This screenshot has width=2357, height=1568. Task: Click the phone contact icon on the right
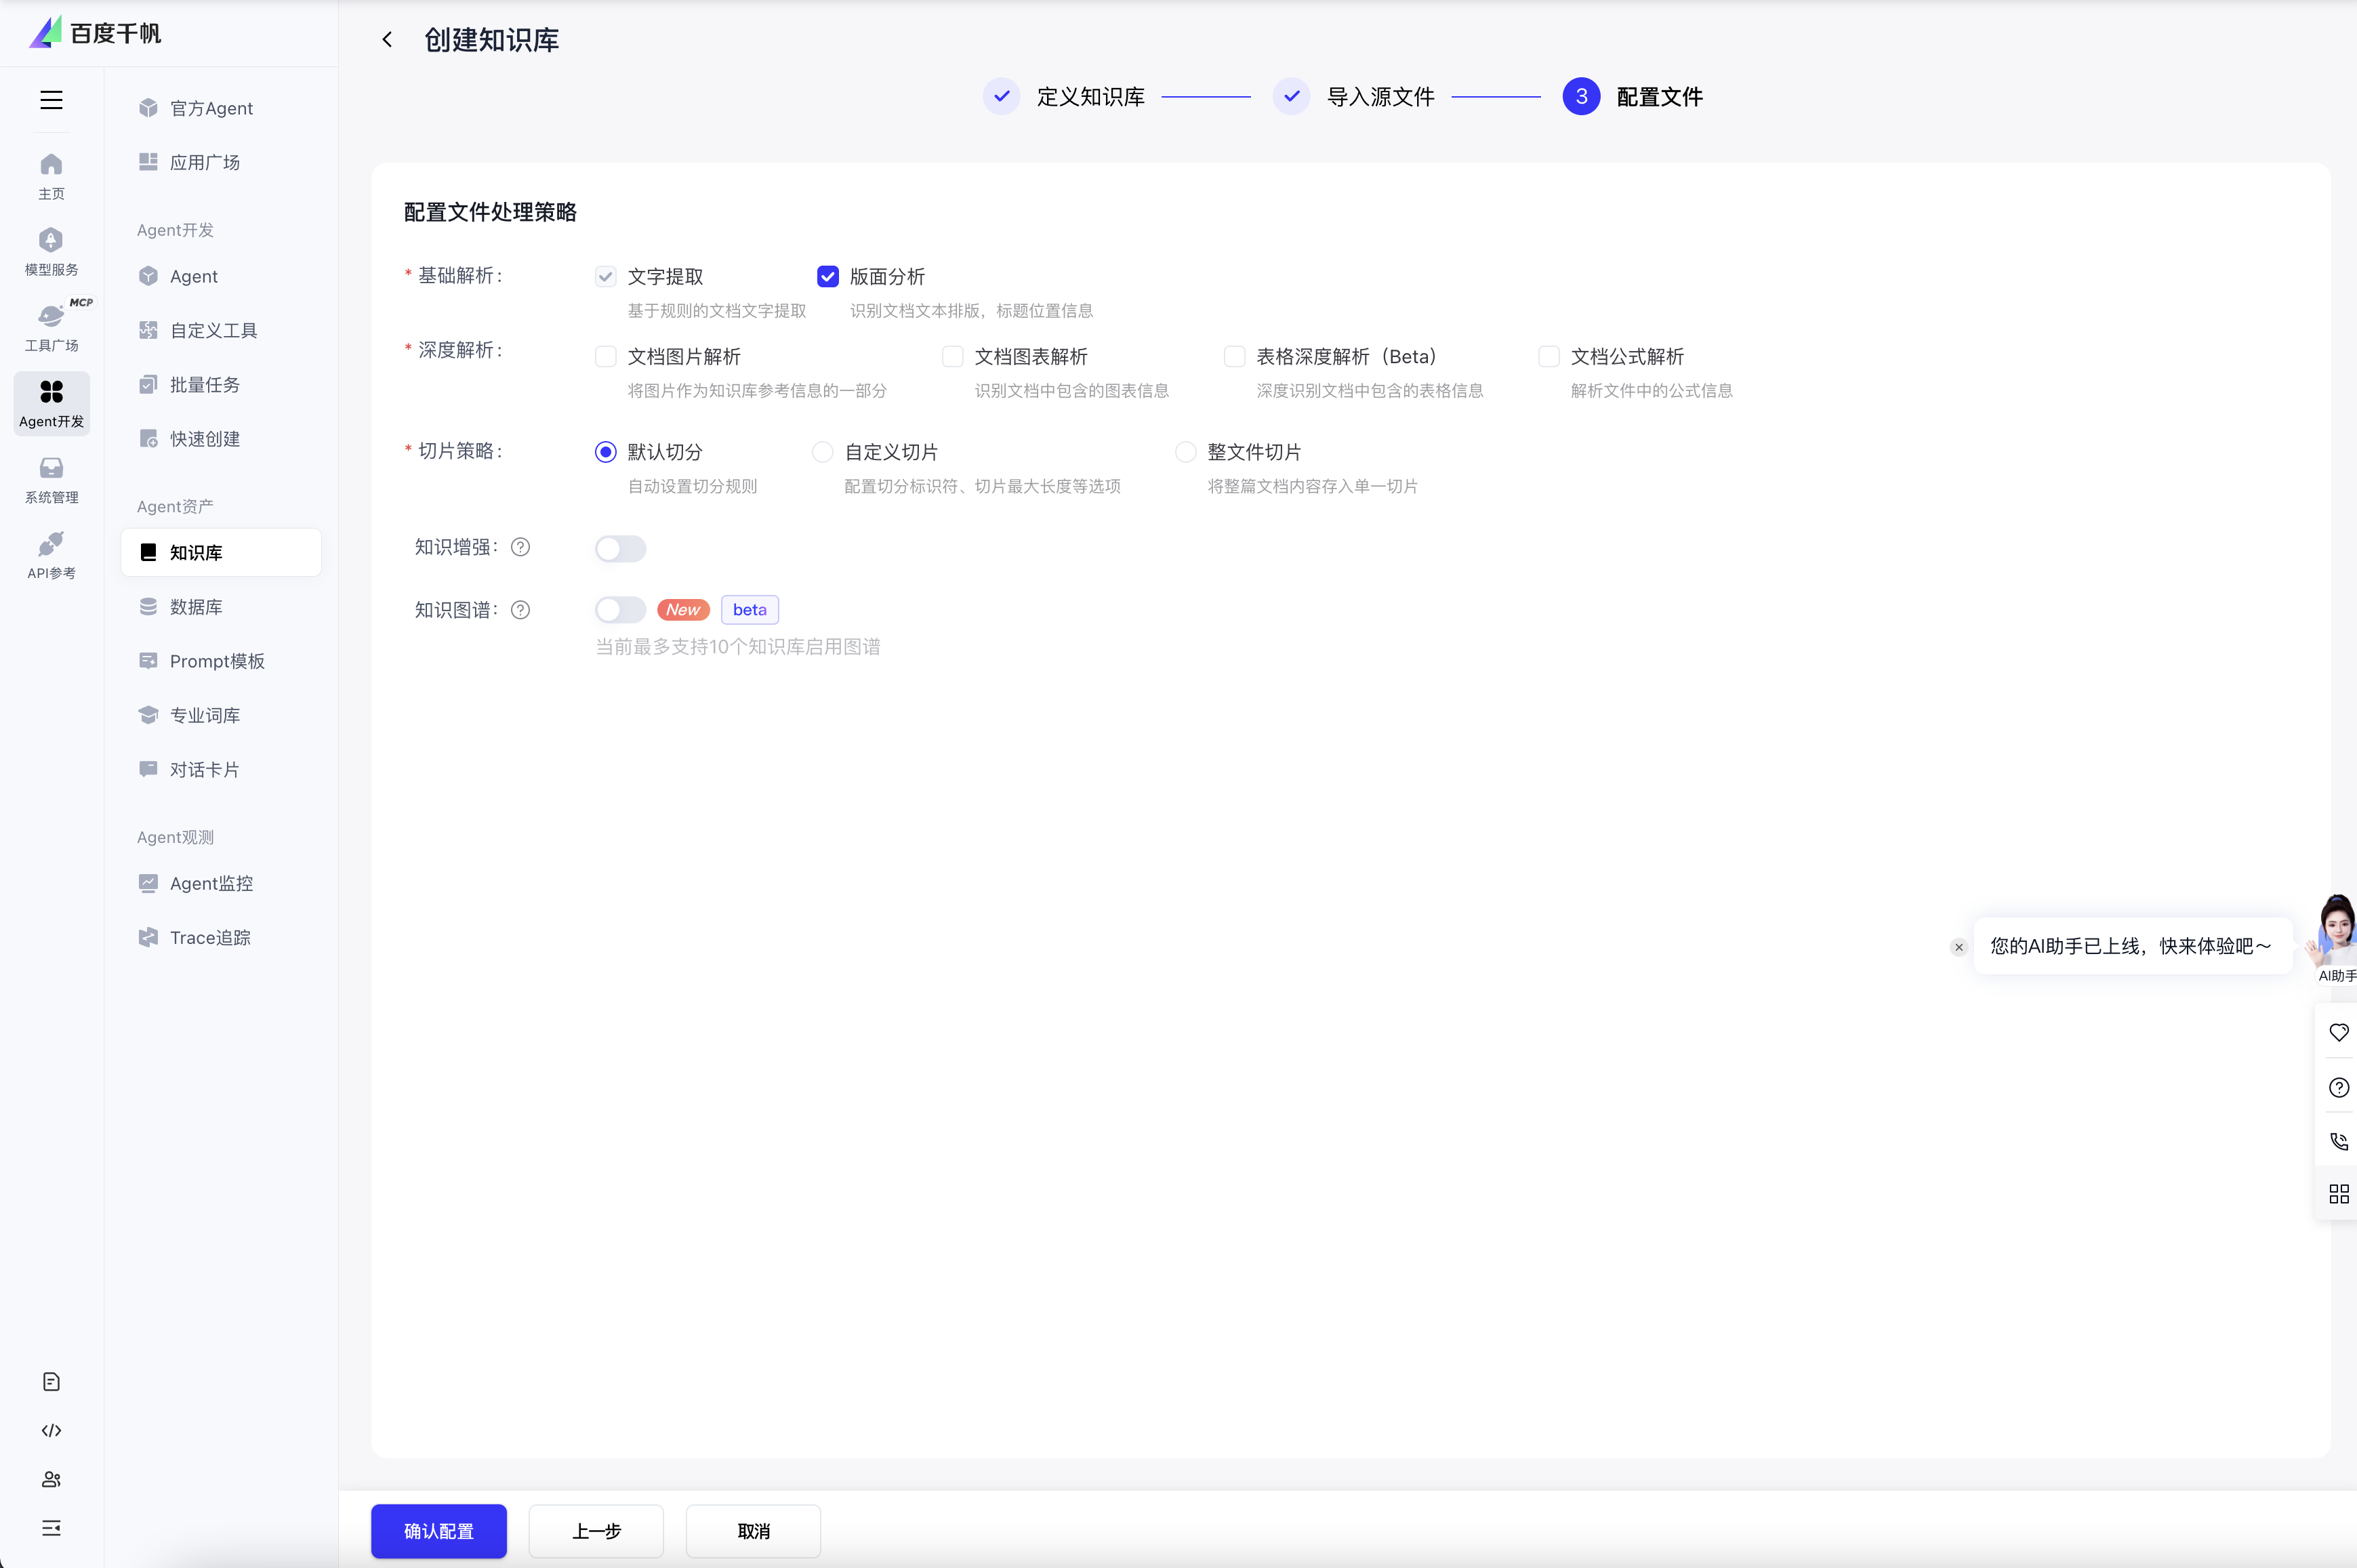(2338, 1141)
